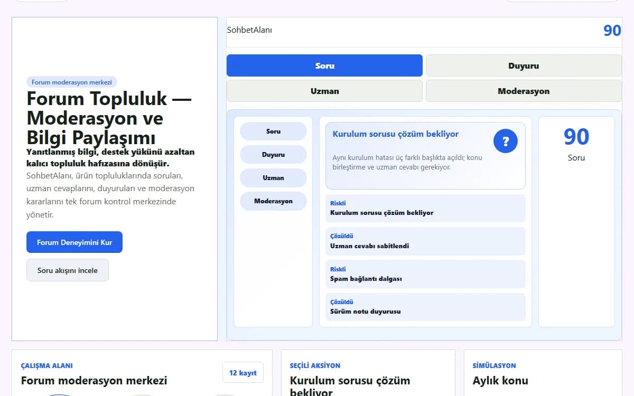Click the SohbetAlanı header label
The image size is (634, 396).
[x=249, y=30]
